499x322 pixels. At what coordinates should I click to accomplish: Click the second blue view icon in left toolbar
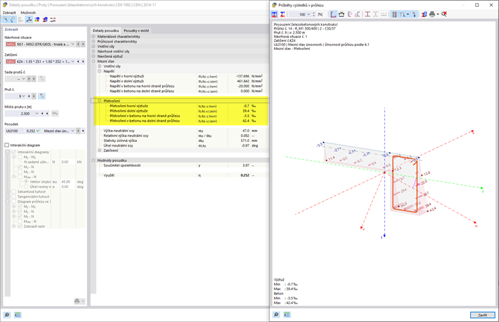tap(12, 20)
